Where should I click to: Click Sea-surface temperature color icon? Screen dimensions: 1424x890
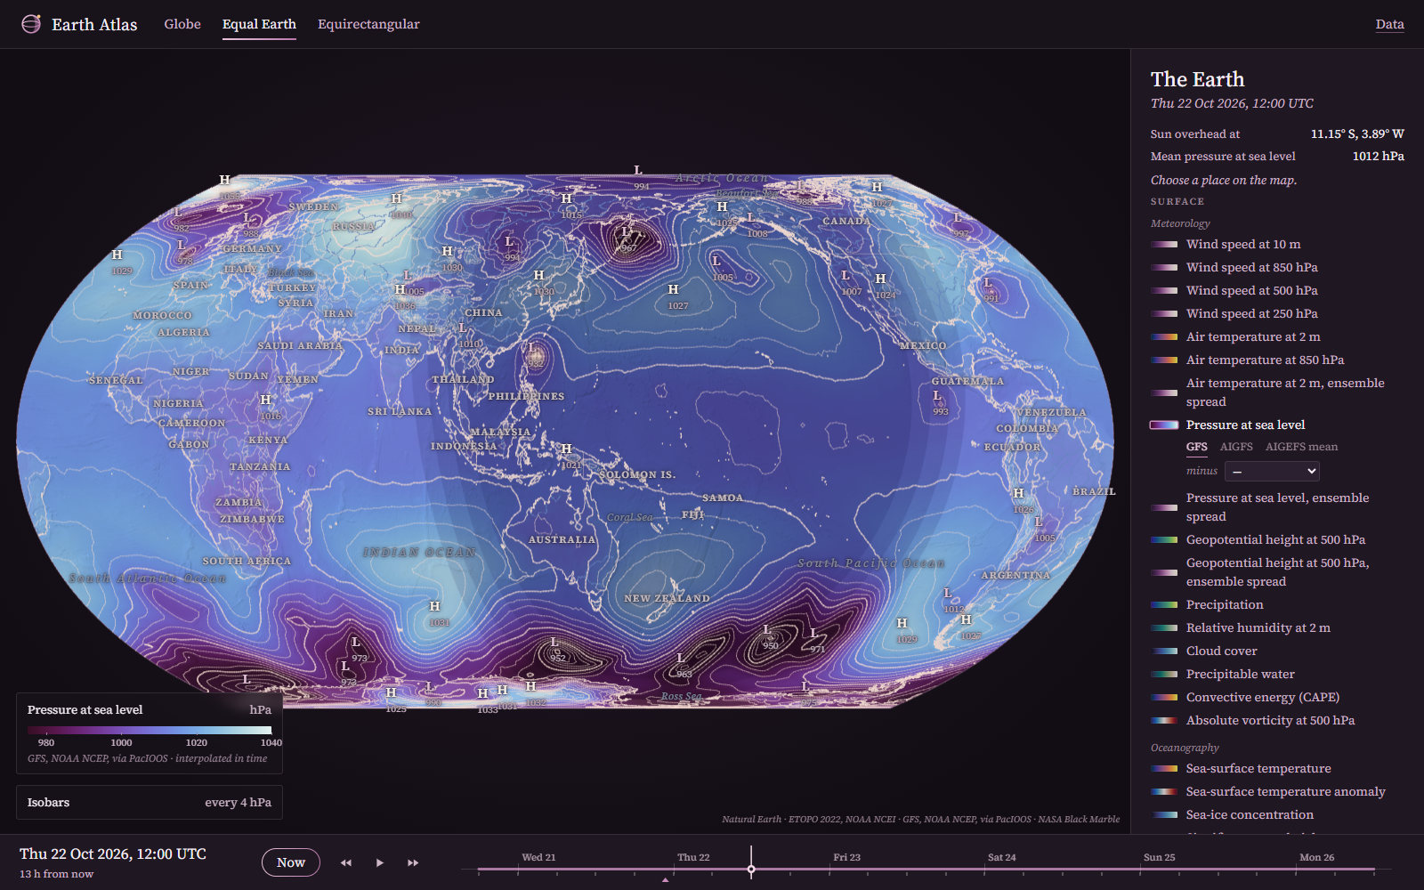1164,768
